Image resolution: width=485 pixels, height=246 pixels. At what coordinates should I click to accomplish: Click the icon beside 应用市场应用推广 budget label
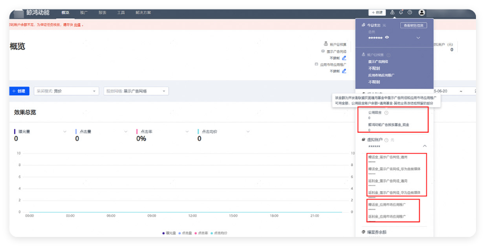point(317,64)
